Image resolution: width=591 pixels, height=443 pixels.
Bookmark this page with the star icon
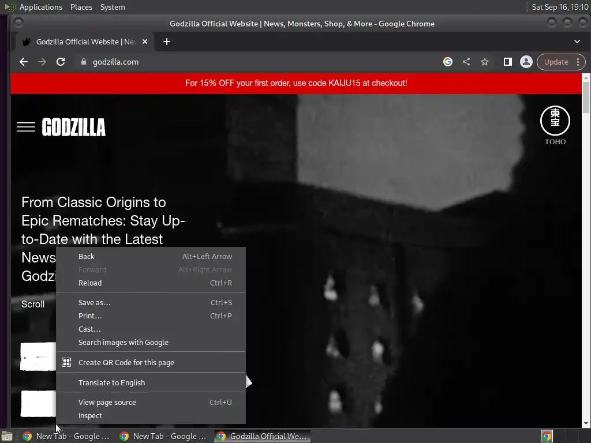(x=485, y=62)
